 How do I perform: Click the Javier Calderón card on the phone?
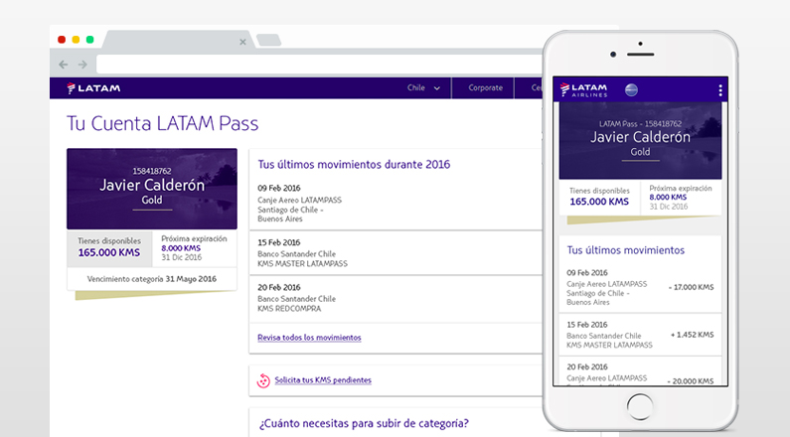pyautogui.click(x=640, y=140)
